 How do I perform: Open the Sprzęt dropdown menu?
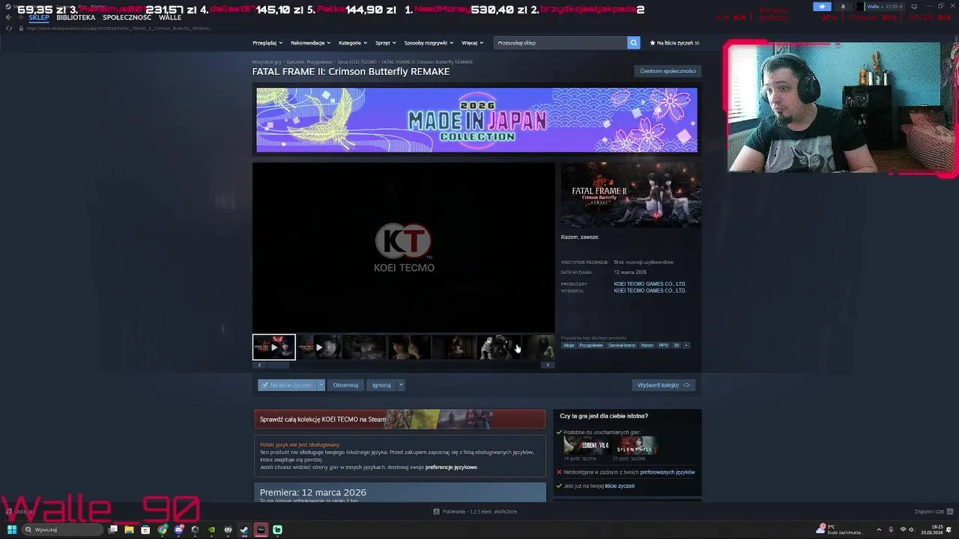coord(385,43)
